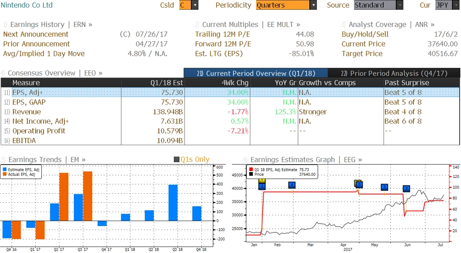Click the Q3'18 blue estimate EPS bar
The image size is (461, 253).
pos(173,203)
